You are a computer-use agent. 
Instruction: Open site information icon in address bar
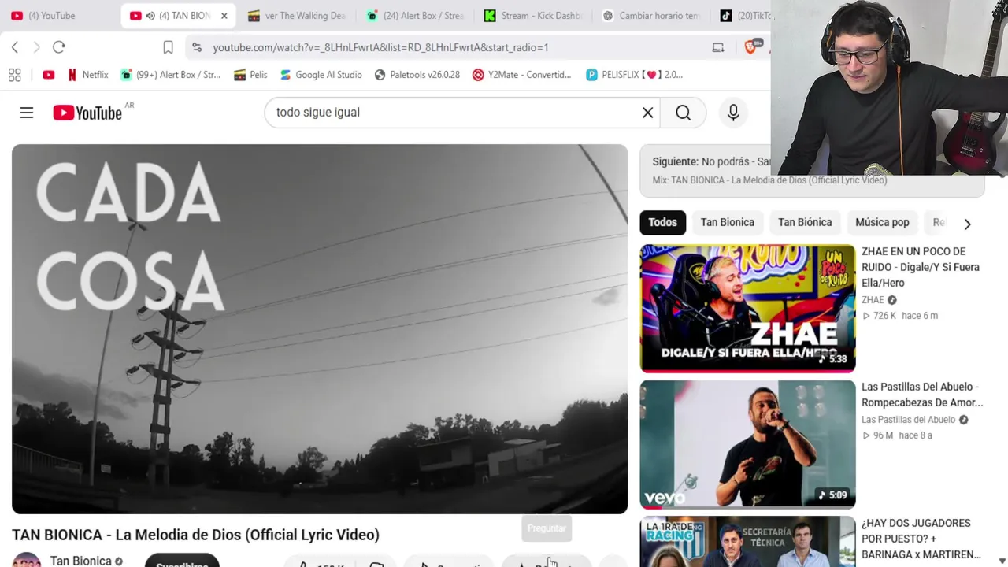(197, 47)
